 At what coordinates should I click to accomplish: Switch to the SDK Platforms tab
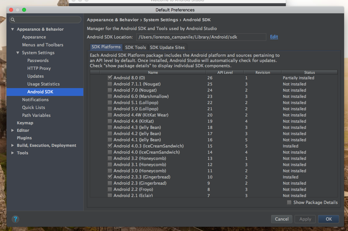[x=106, y=47]
